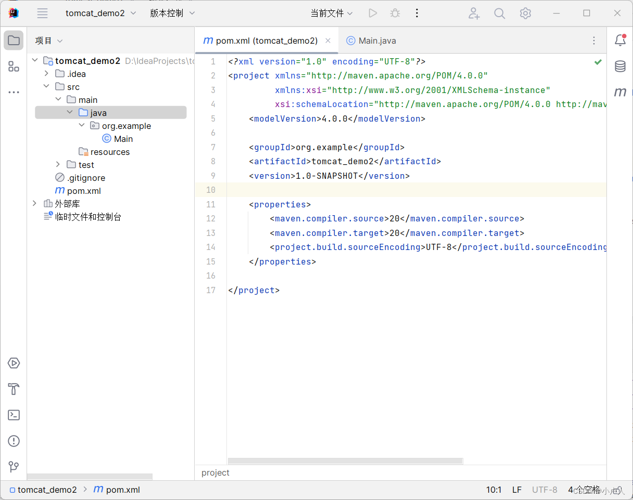Open the Git tool window via branch icon

click(x=13, y=467)
